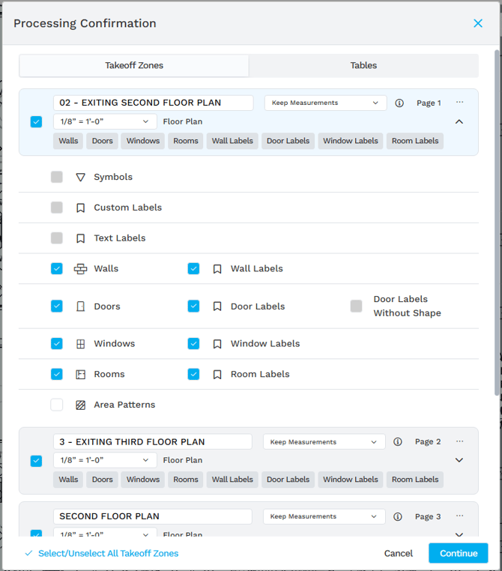
Task: Click Select/Unselect All Takeoff Zones link
Action: (x=108, y=553)
